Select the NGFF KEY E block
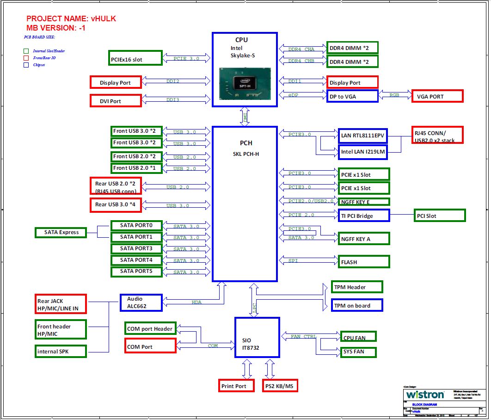Screen dimensions: 491x420 pos(364,201)
